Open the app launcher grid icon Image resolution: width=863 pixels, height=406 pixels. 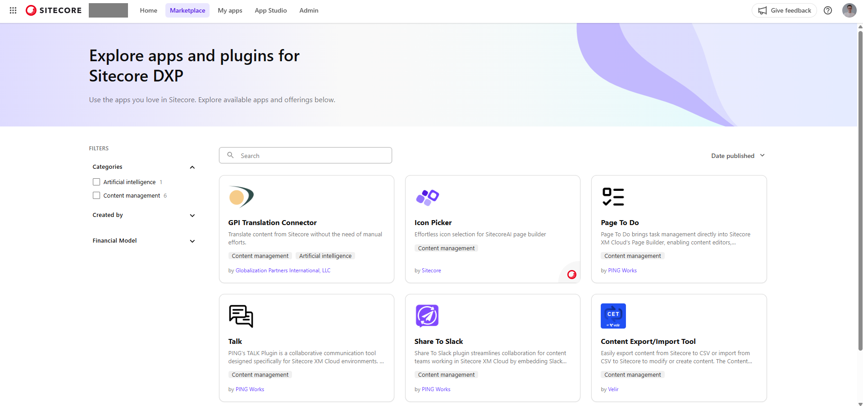click(13, 10)
